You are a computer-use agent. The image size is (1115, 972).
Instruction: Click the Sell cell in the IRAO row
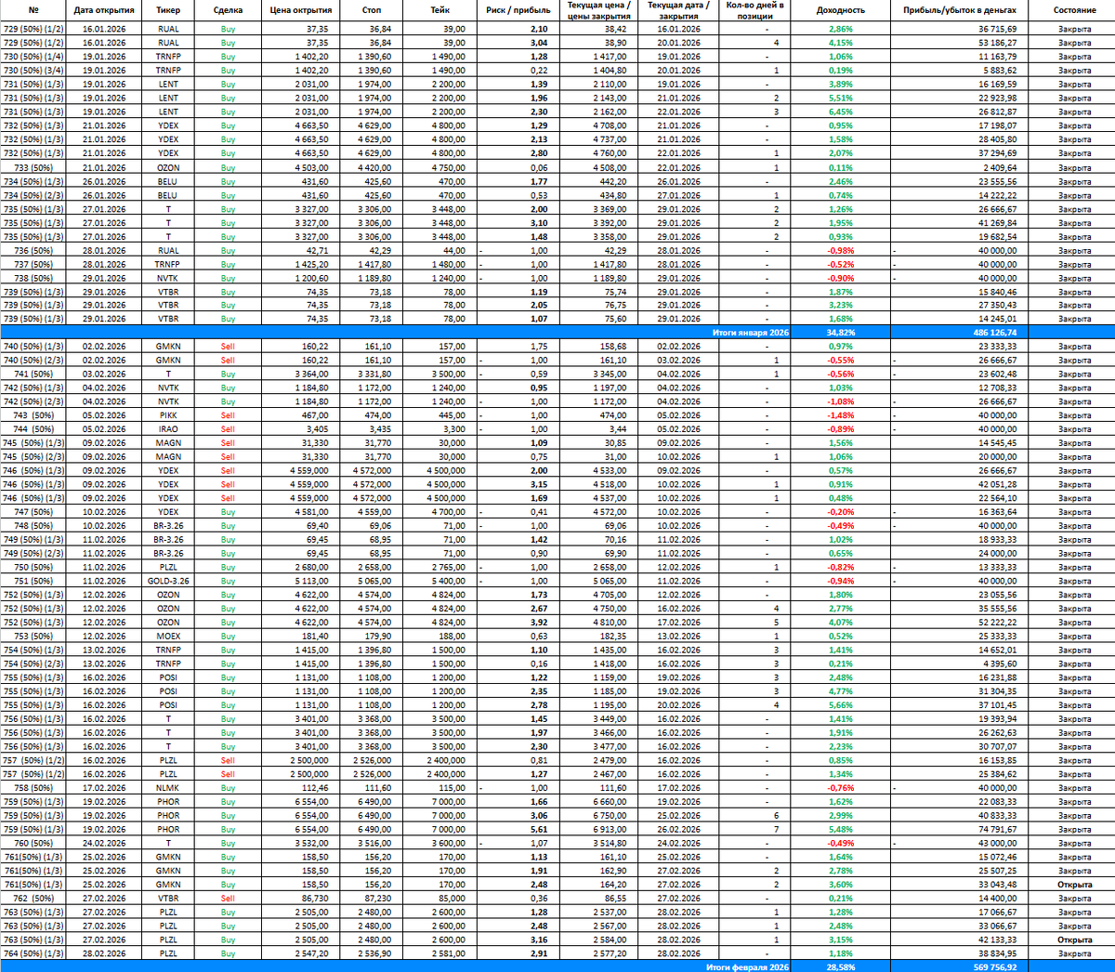tap(228, 429)
